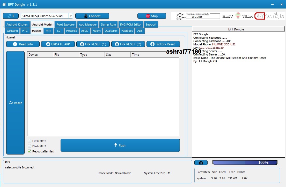Click the refresh R button
Image resolution: width=286 pixels, height=187 pixels.
(11, 16)
